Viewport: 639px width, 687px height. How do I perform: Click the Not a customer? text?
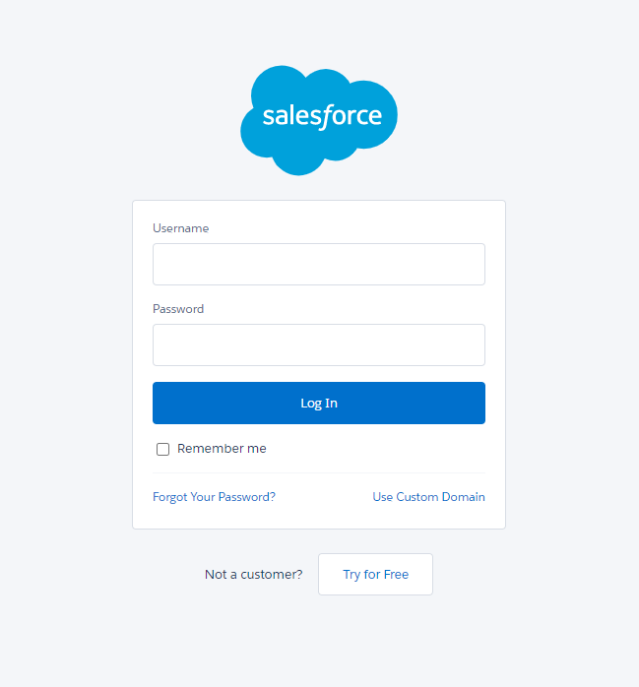[254, 575]
